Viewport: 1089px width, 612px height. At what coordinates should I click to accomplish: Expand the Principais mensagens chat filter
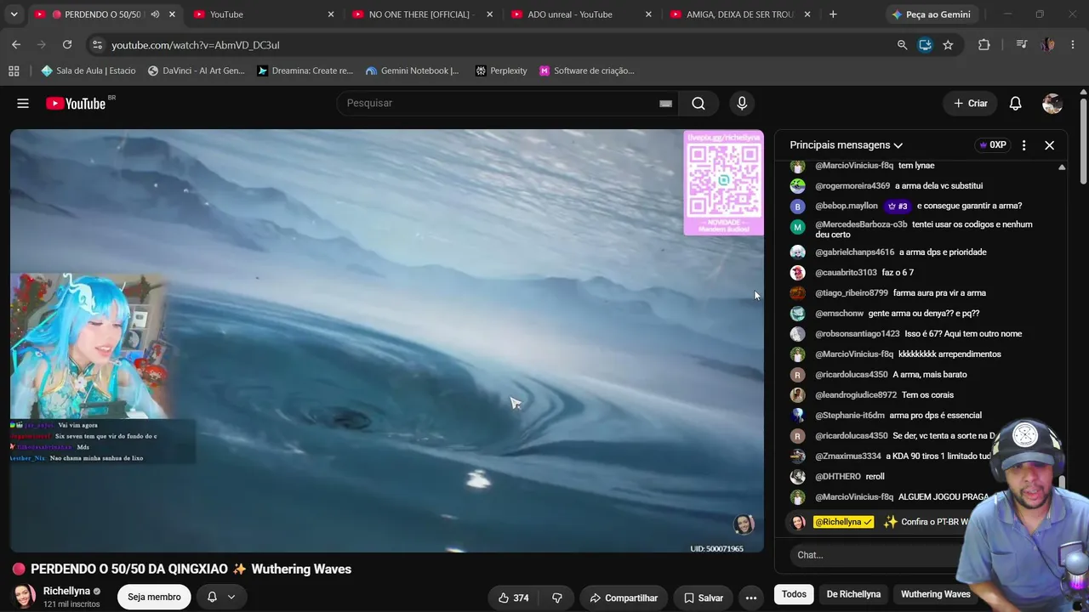click(x=847, y=145)
